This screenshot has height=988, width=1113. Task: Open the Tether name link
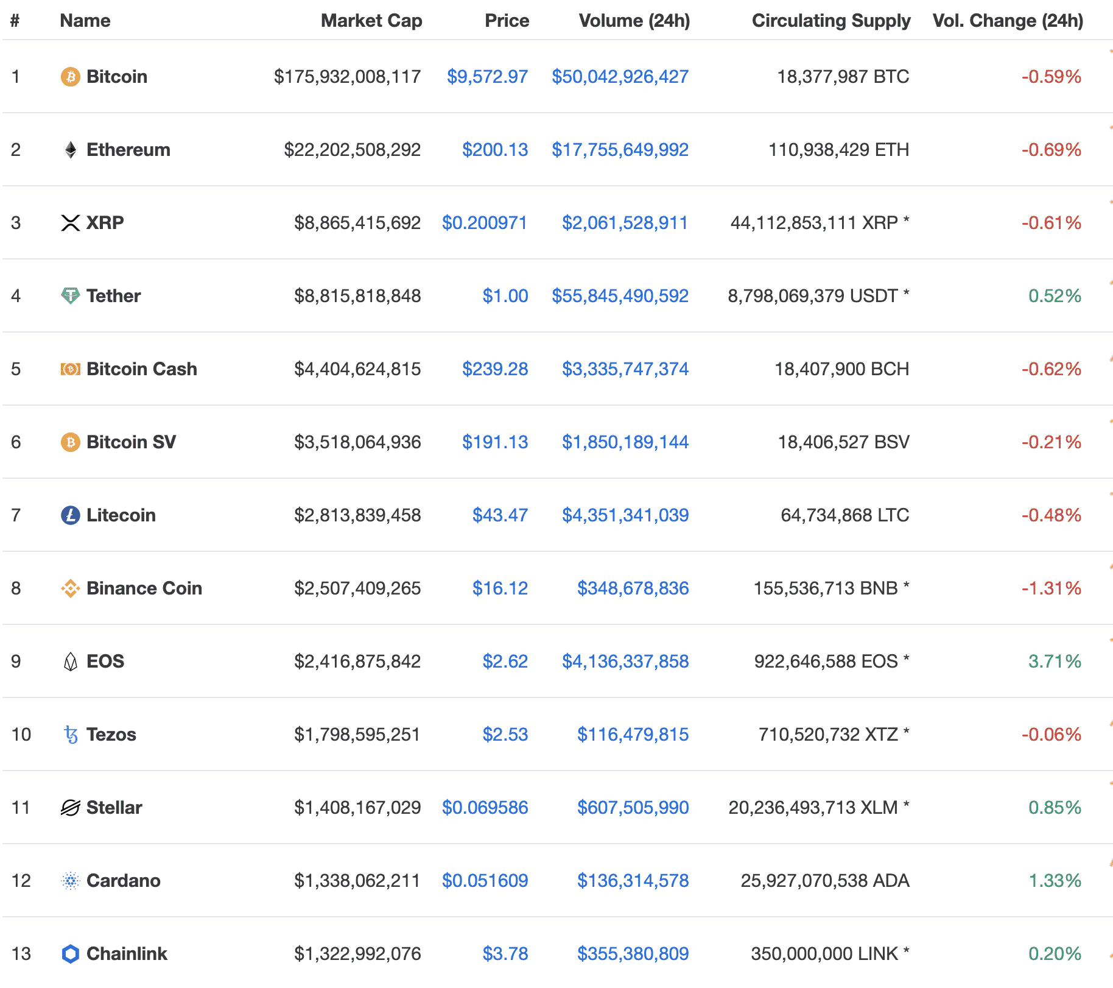pyautogui.click(x=114, y=296)
